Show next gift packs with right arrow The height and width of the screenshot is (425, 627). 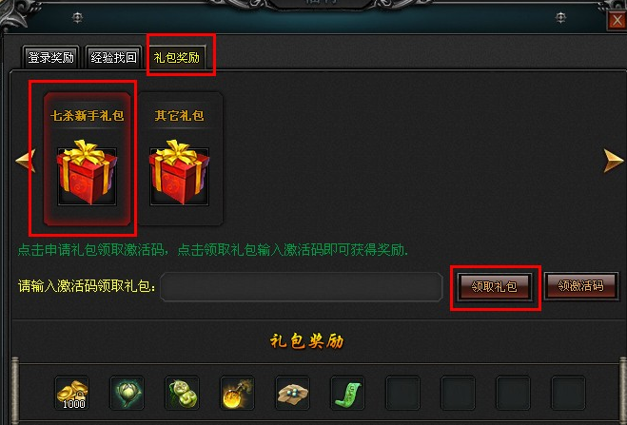[x=614, y=160]
